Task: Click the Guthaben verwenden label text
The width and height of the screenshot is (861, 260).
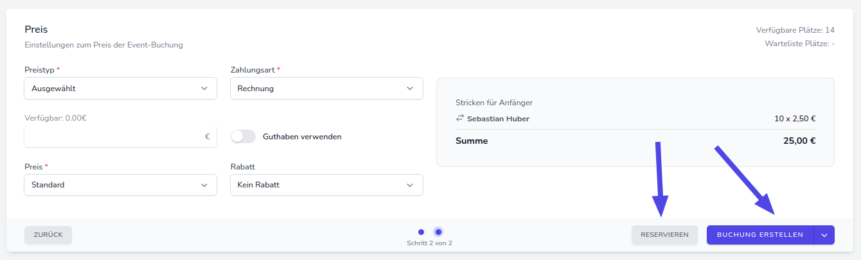Action: click(x=302, y=137)
